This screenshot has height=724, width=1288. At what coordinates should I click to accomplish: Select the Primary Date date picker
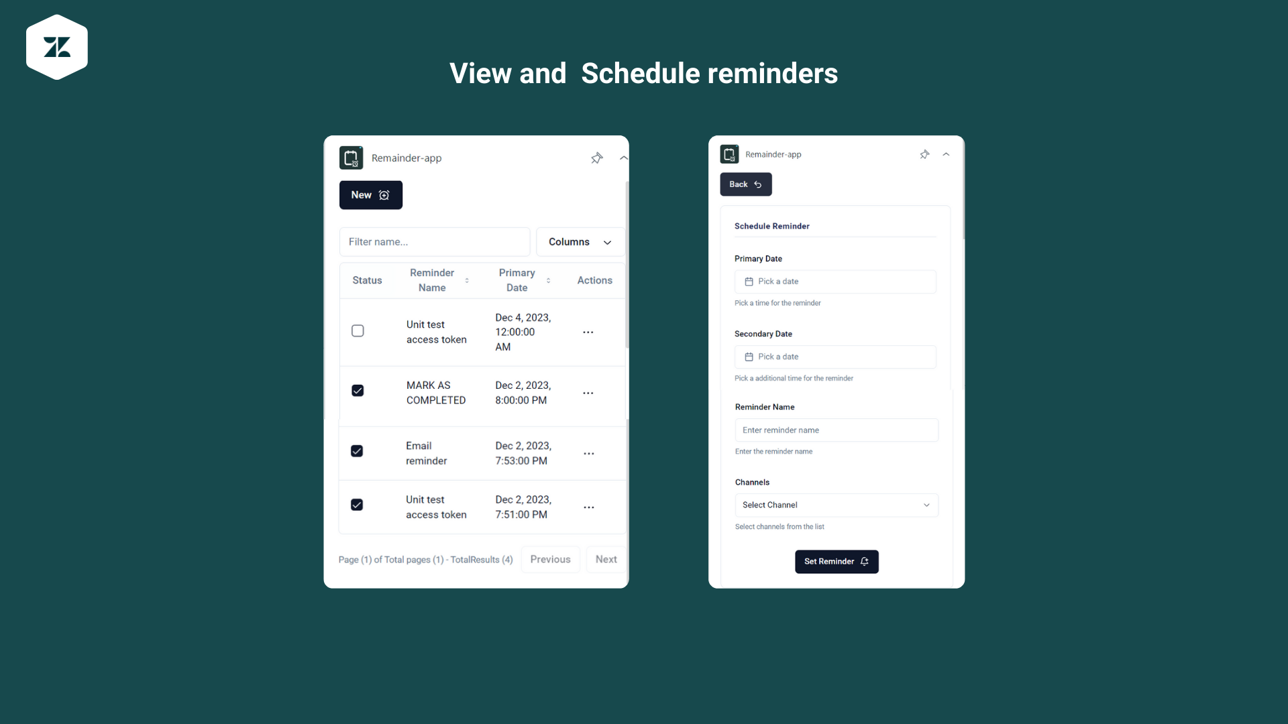(x=835, y=281)
